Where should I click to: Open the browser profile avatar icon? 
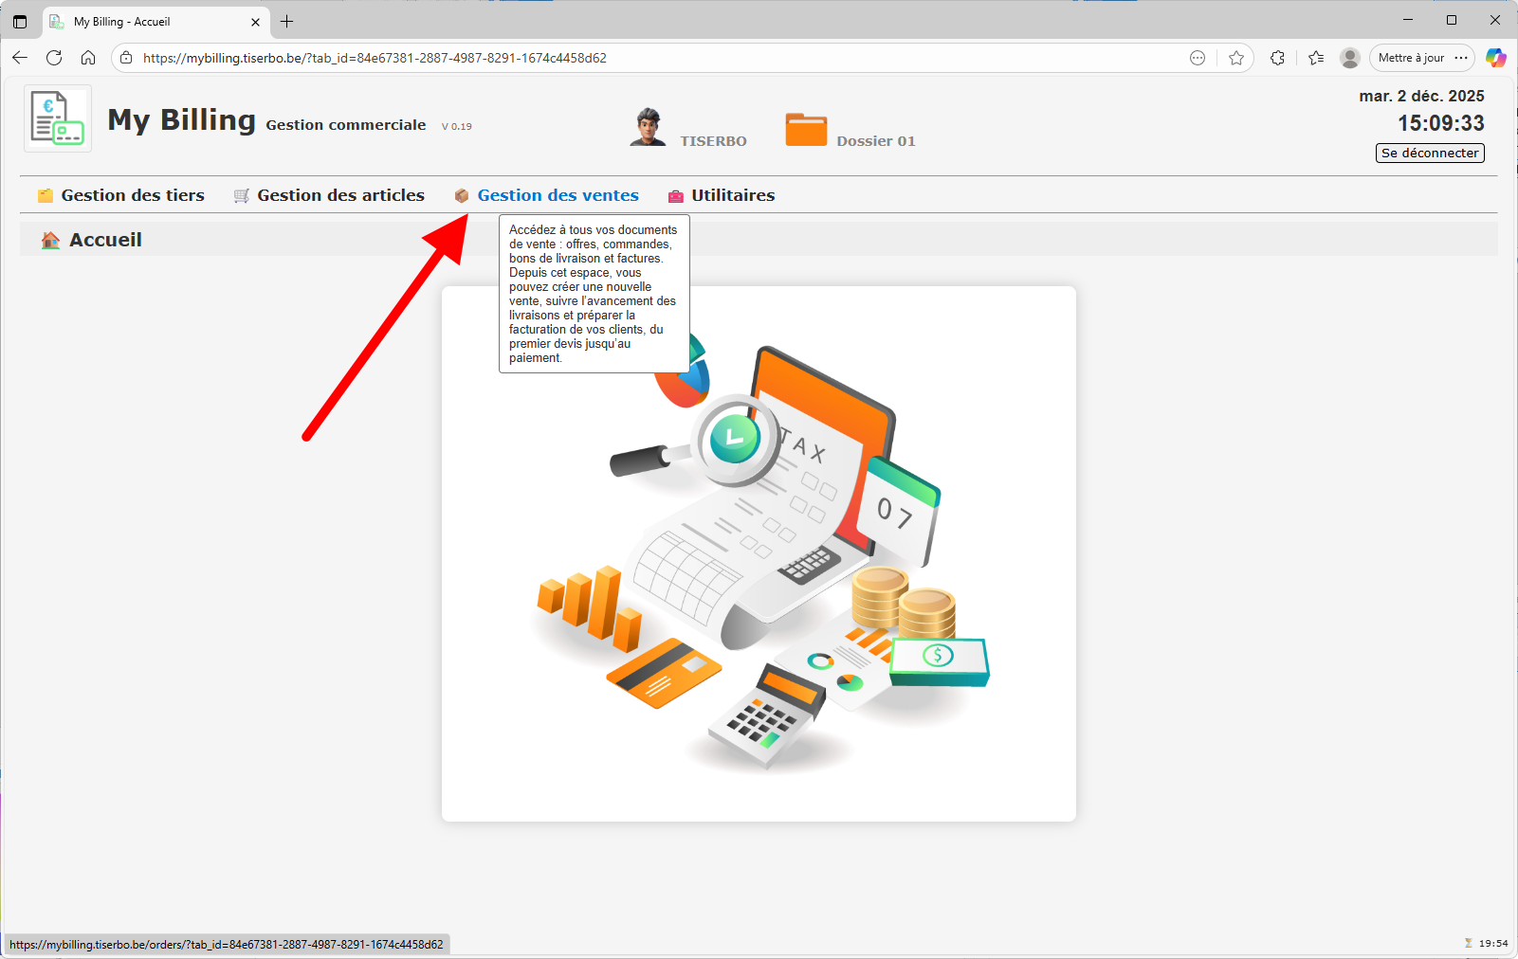pyautogui.click(x=1349, y=58)
